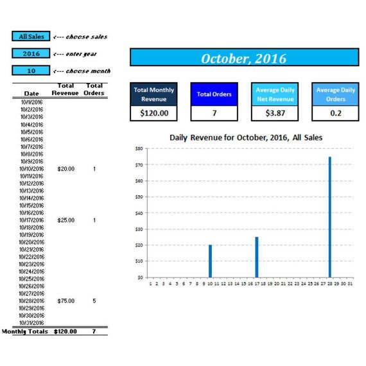Select the Daily Revenue chart title

(246, 137)
